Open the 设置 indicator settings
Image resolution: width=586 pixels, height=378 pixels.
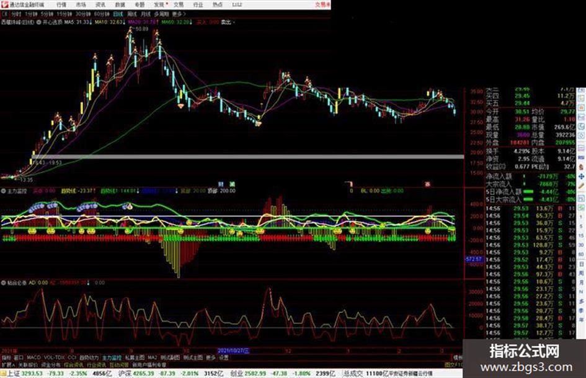coord(224,358)
